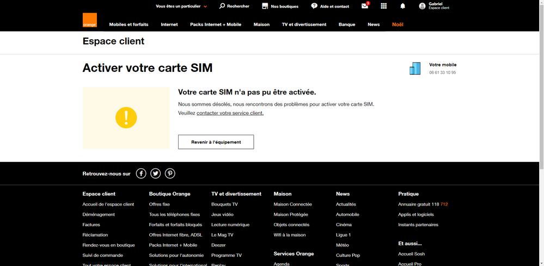This screenshot has width=544, height=266.
Task: Open Instants partenaires footer link
Action: tap(418, 225)
